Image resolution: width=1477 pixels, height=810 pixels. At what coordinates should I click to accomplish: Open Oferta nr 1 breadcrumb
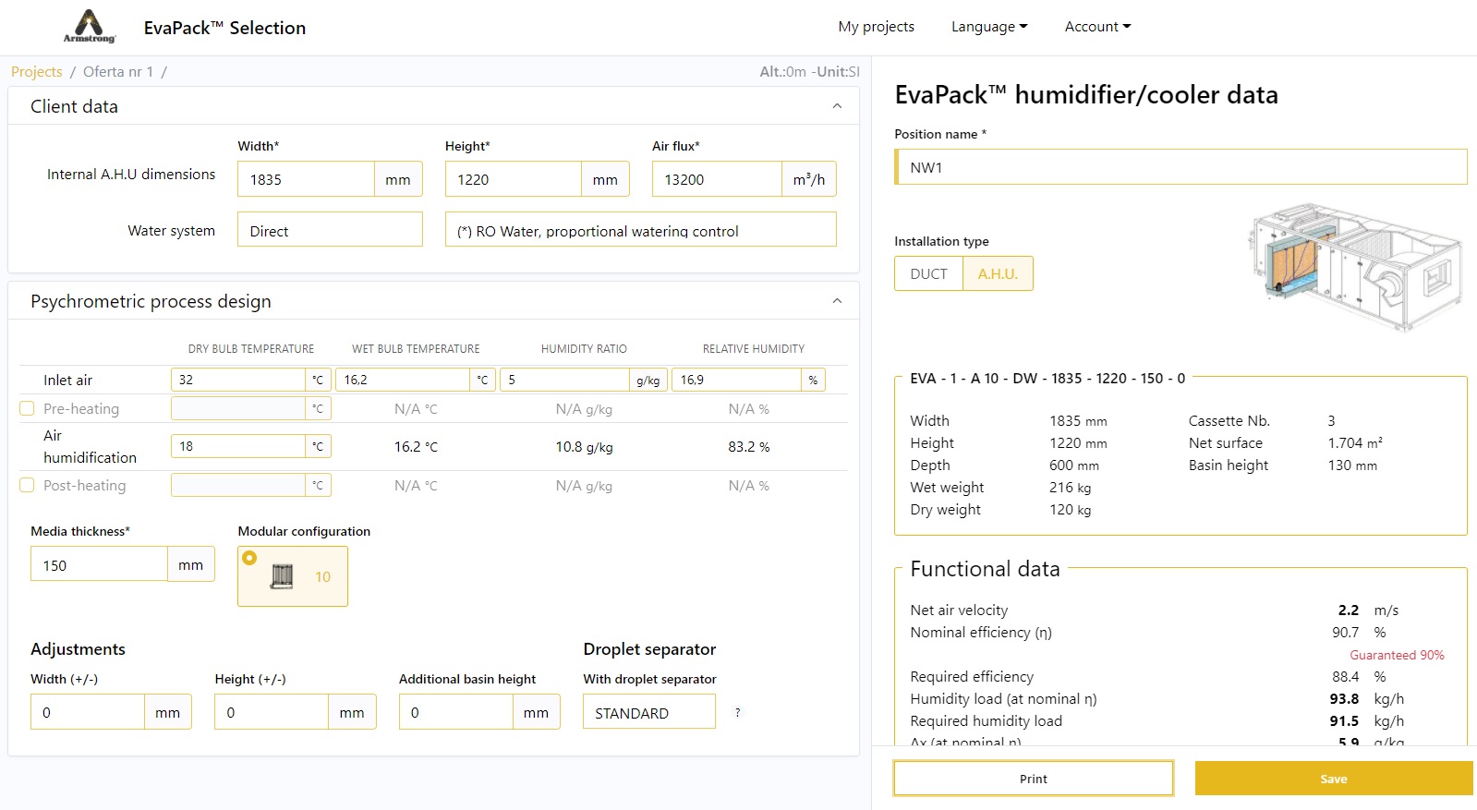(118, 72)
